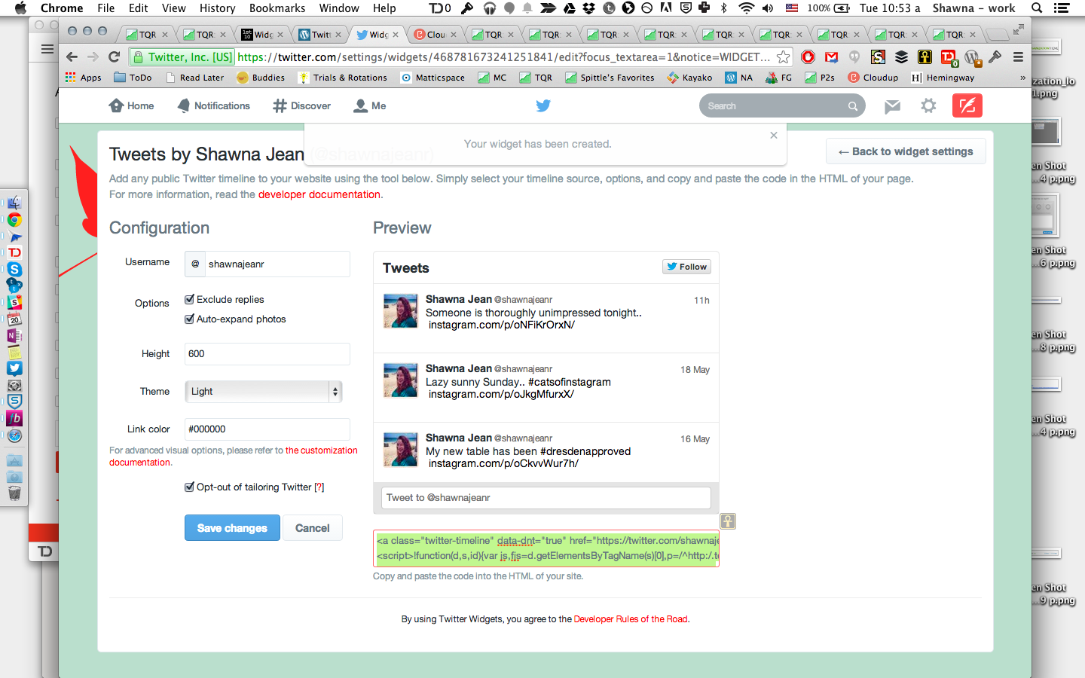Reload the page with the refresh icon
Image resolution: width=1085 pixels, height=678 pixels.
click(x=115, y=57)
